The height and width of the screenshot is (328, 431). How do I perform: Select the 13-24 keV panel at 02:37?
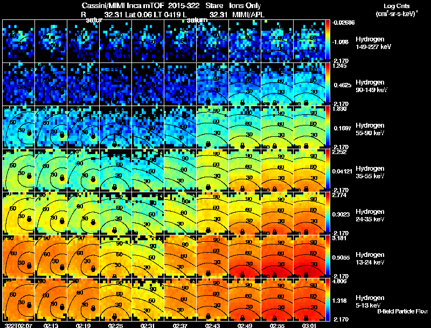180,256
